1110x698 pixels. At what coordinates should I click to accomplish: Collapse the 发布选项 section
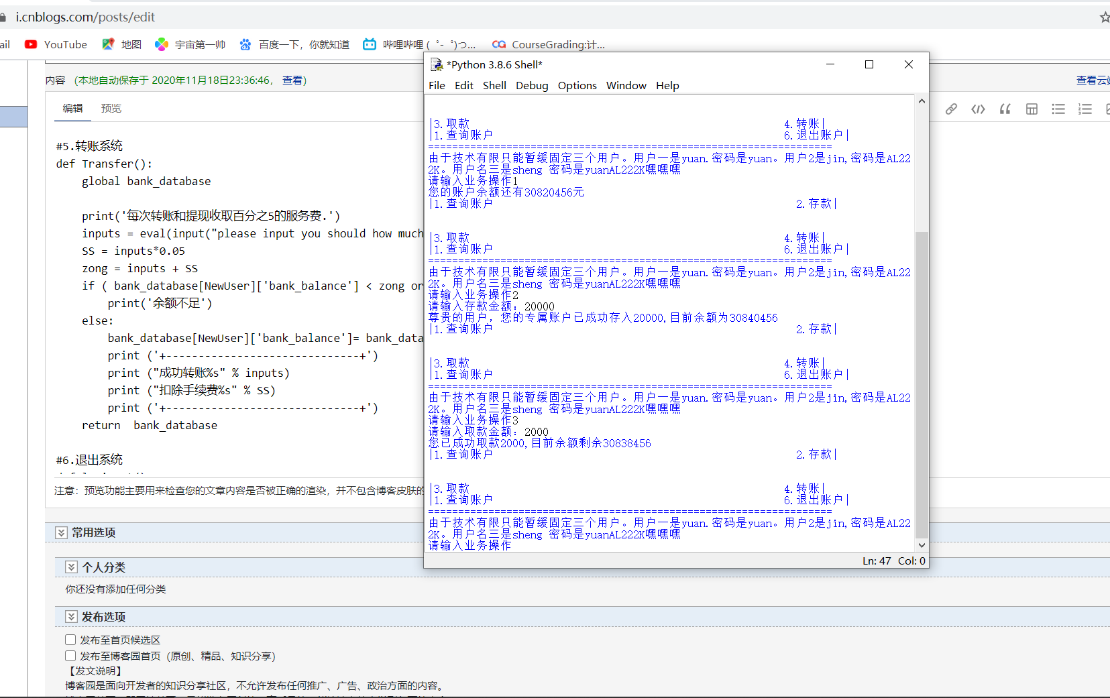click(71, 617)
